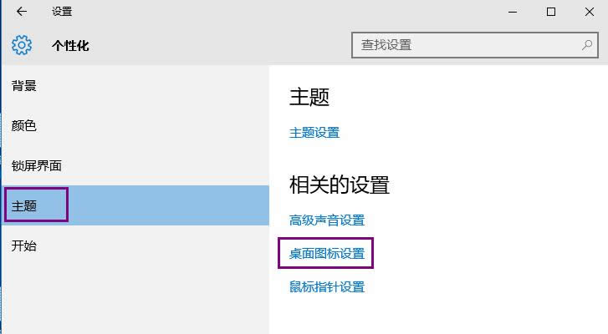Select the 主题 sidebar item

click(25, 205)
